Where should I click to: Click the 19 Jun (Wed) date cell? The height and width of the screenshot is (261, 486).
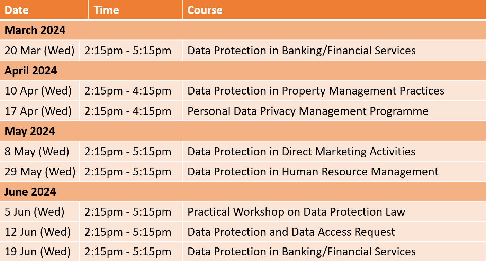click(x=39, y=252)
